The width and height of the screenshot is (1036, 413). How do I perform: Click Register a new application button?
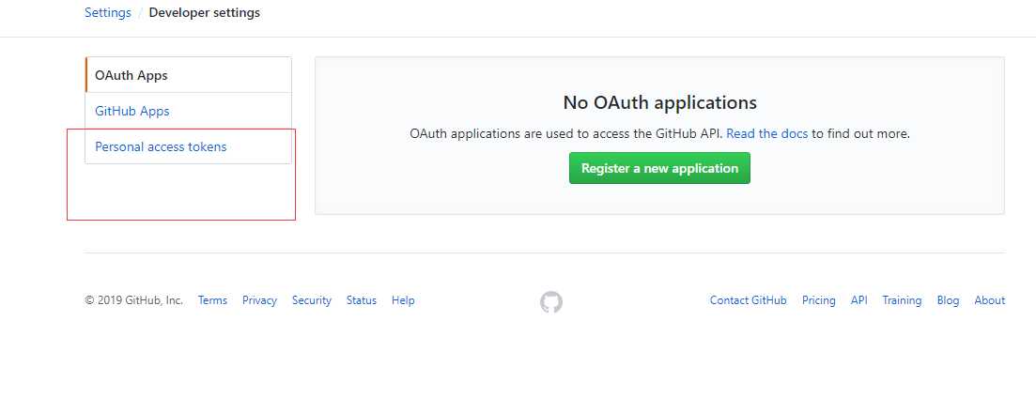(659, 168)
